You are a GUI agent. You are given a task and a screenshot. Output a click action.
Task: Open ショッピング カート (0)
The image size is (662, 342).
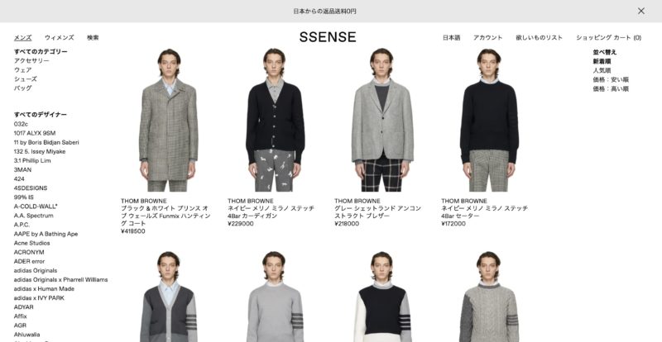pyautogui.click(x=608, y=37)
